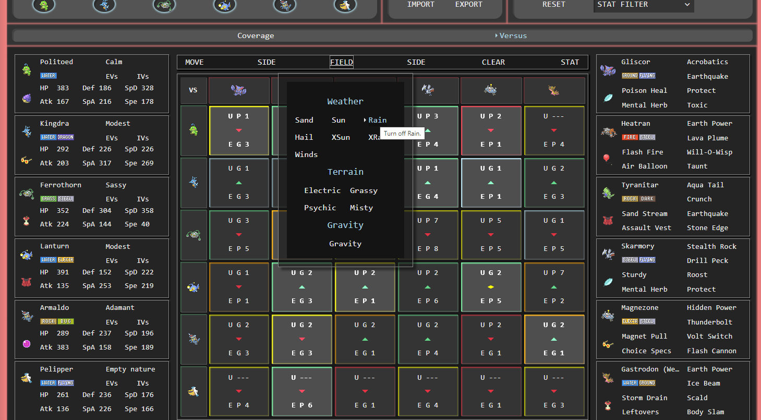
Task: Click Lanturn's red vest item icon
Action: click(26, 282)
